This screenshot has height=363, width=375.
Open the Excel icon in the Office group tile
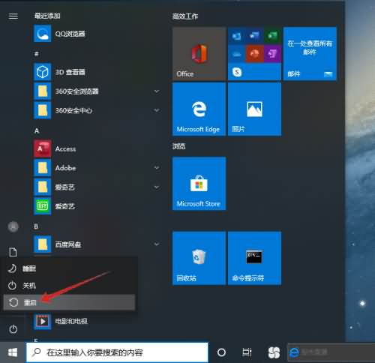tap(272, 36)
